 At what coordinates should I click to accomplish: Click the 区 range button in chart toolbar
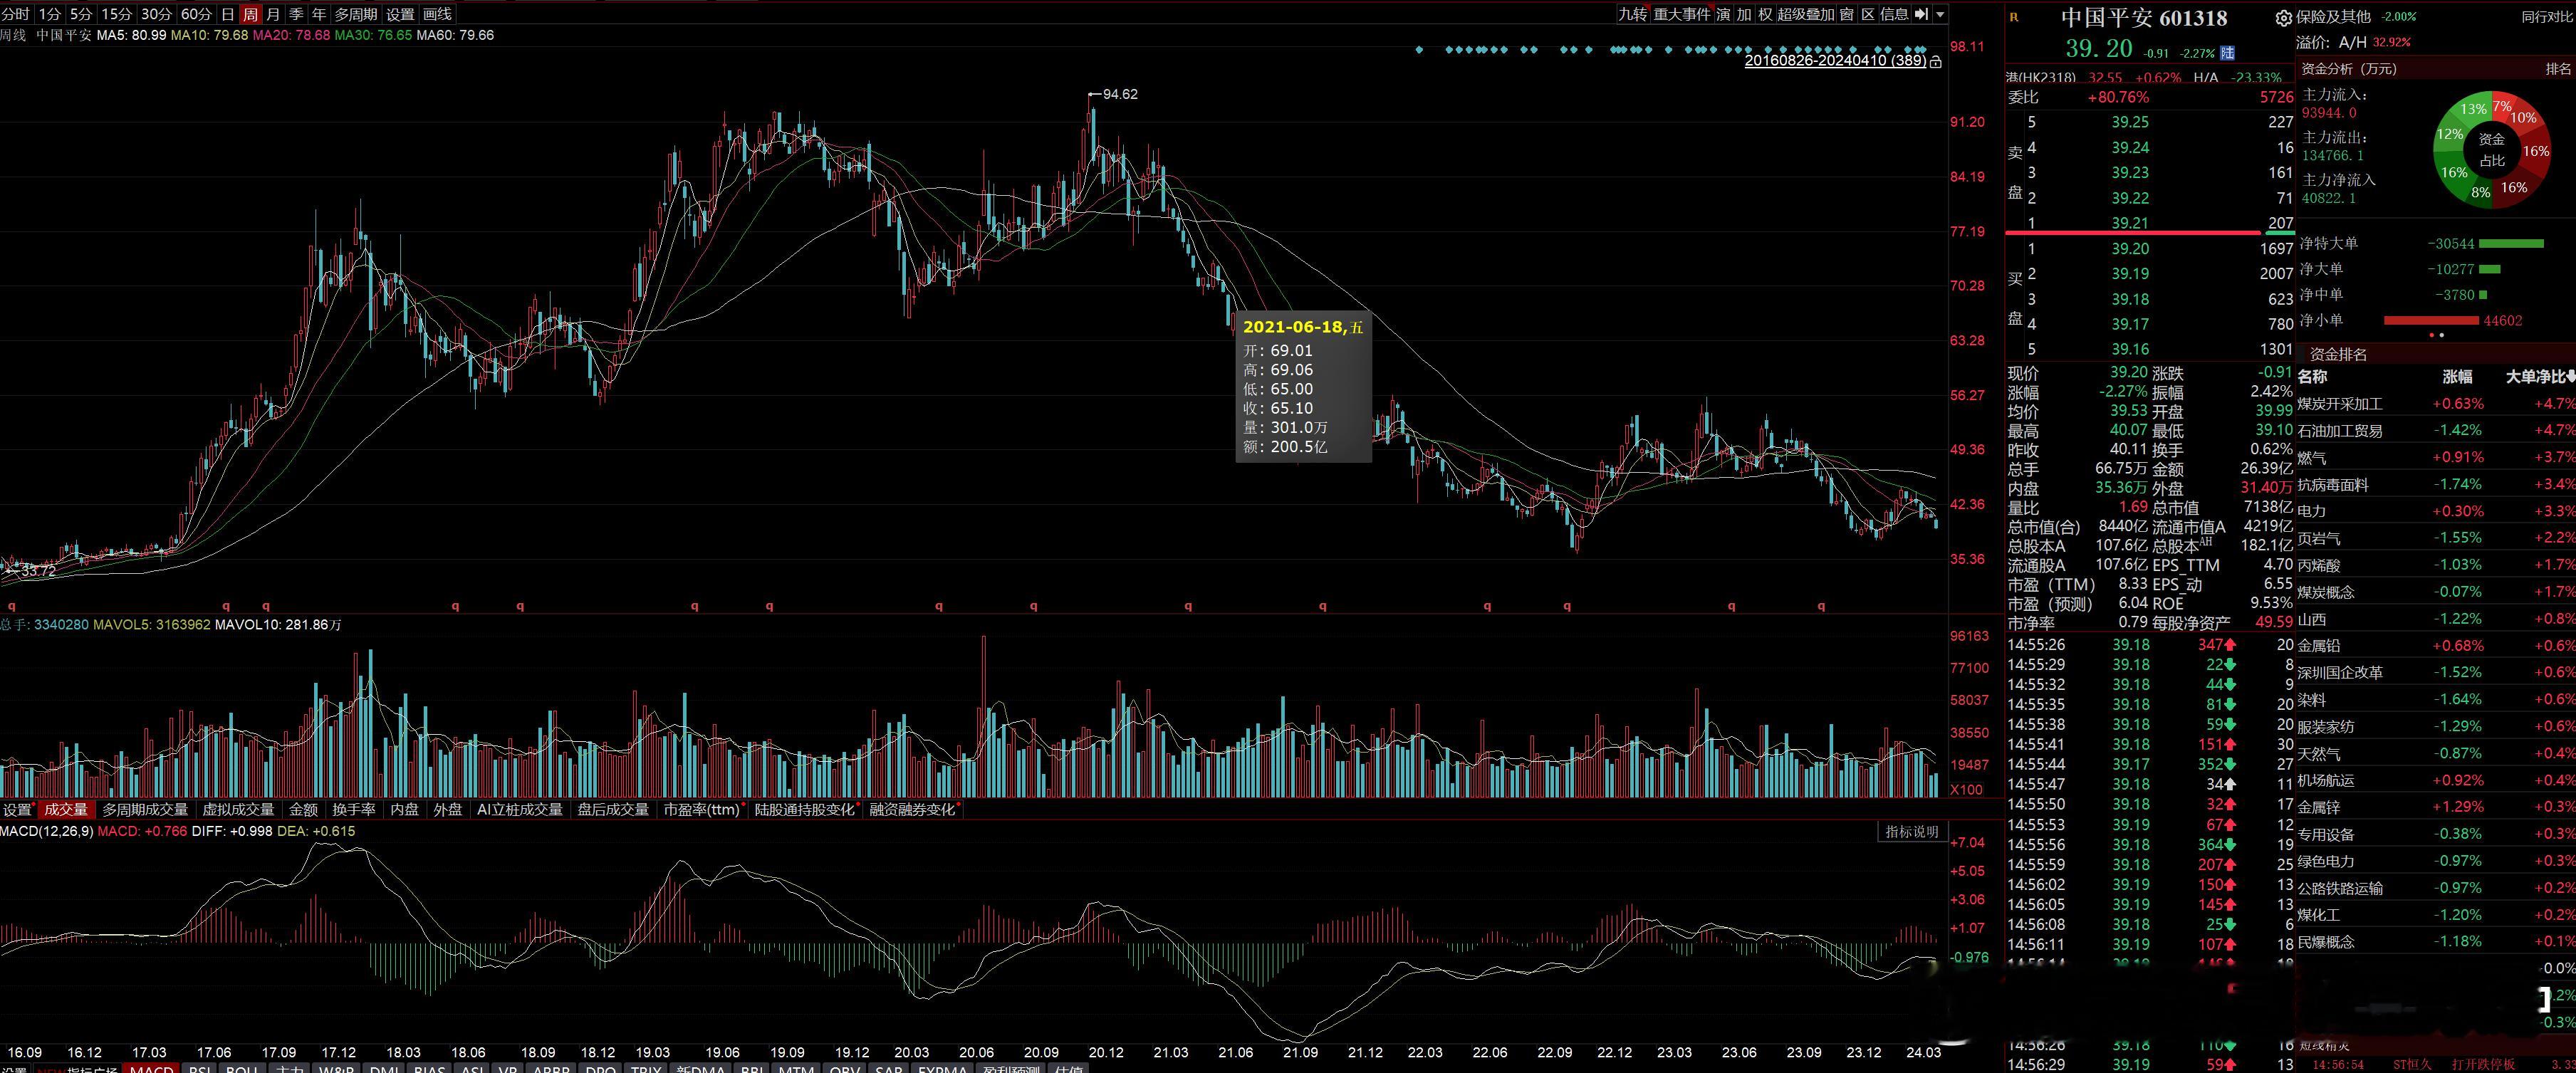(x=1868, y=14)
